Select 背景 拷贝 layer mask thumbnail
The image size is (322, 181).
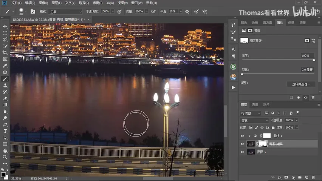coord(263,144)
